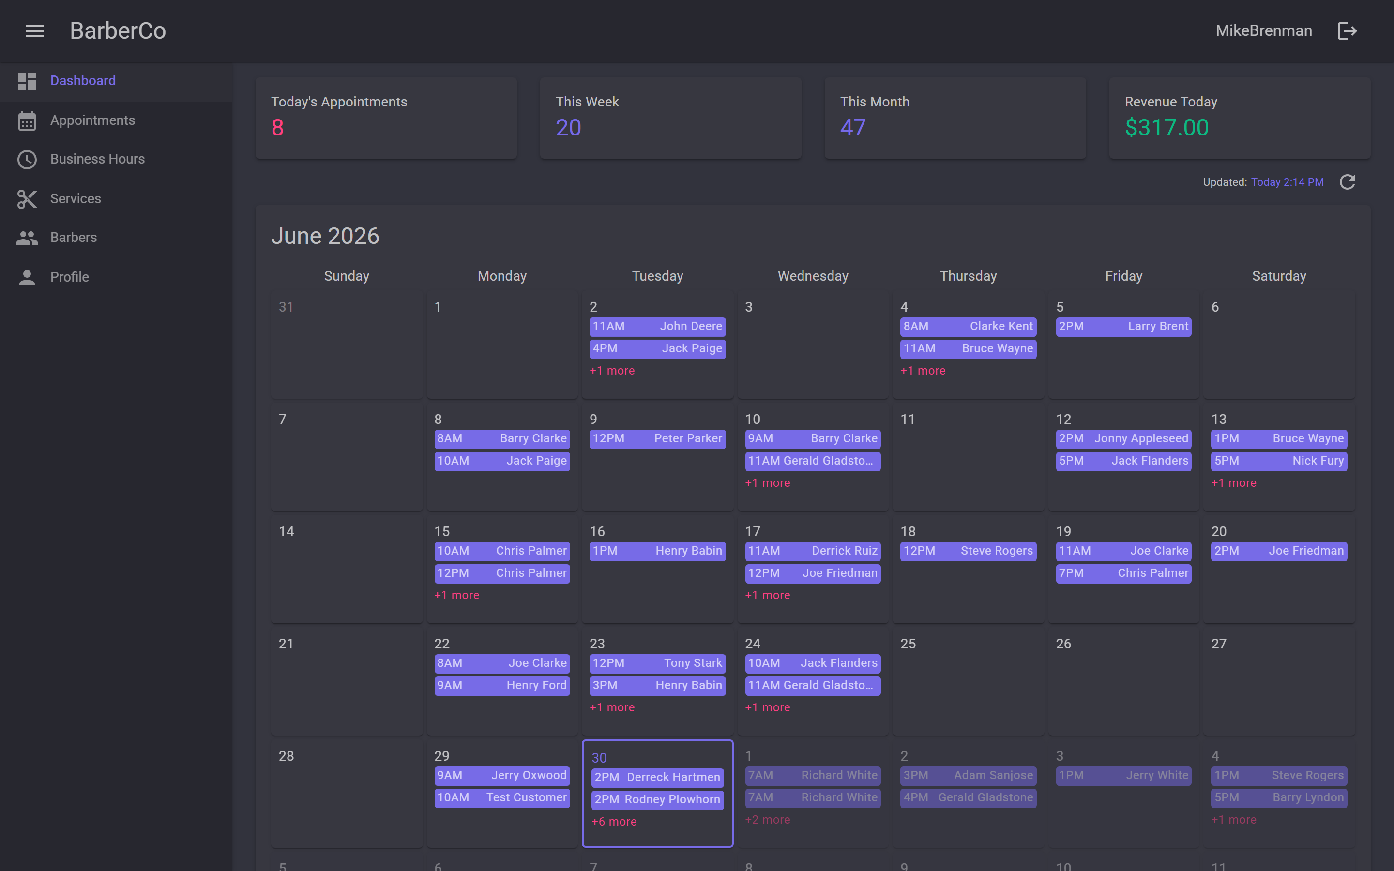Show +2 more on July 1
The image size is (1394, 871).
[x=767, y=820]
